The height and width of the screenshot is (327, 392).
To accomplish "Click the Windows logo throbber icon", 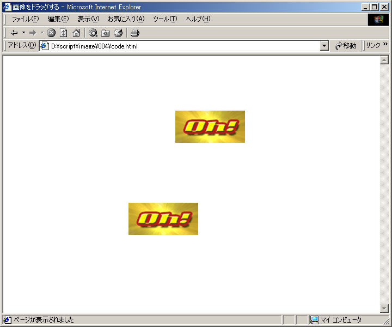I will [378, 20].
